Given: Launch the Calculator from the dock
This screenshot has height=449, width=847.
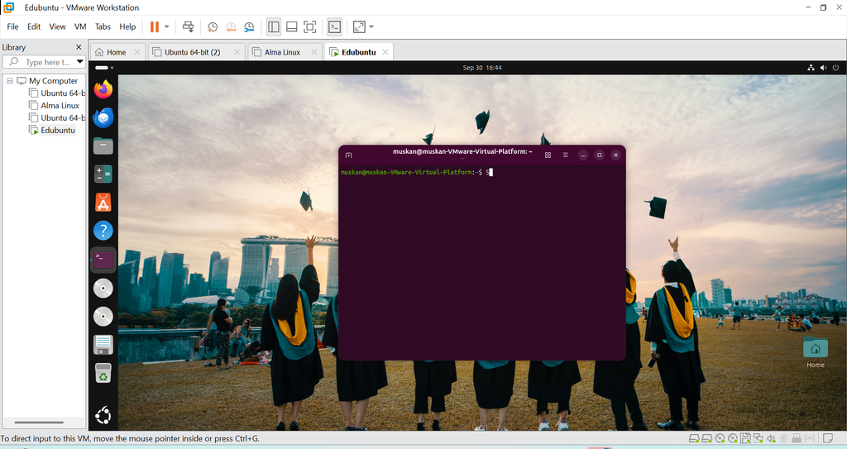Looking at the screenshot, I should point(103,174).
